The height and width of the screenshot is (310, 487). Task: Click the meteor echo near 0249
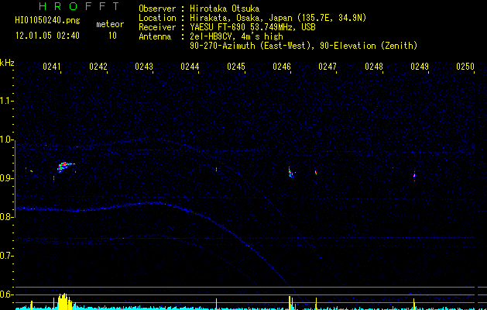coord(414,174)
